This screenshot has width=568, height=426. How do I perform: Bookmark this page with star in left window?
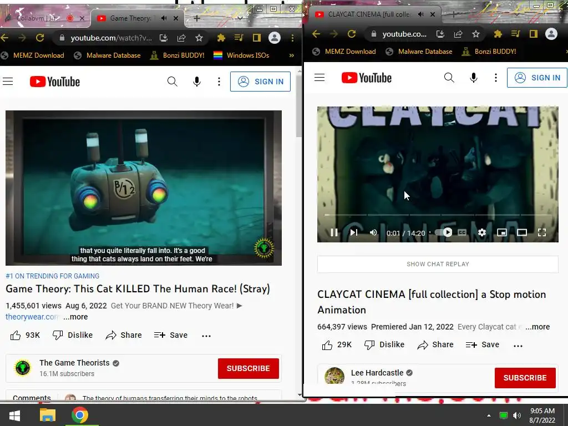[199, 38]
